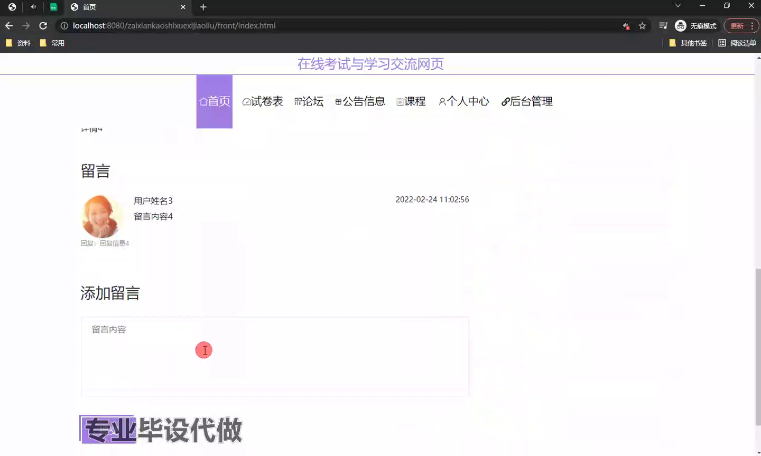Open new tab with plus button
The height and width of the screenshot is (456, 761).
(x=203, y=7)
